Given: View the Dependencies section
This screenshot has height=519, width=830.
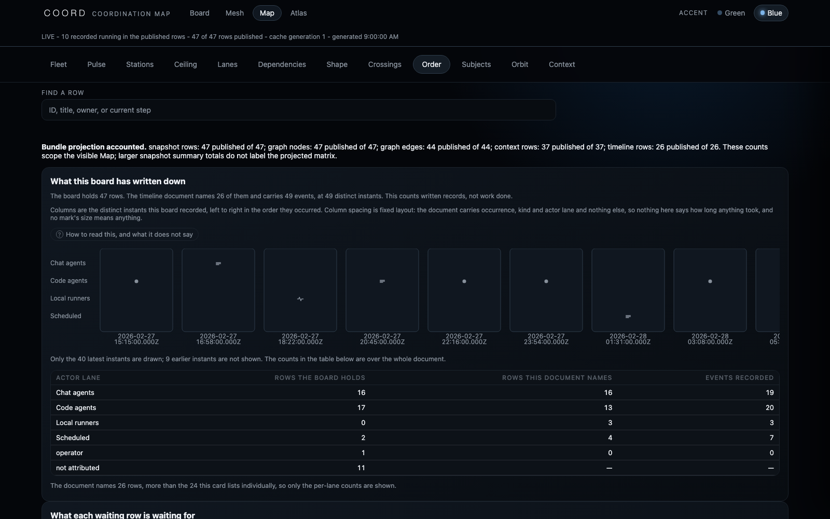Looking at the screenshot, I should (282, 64).
